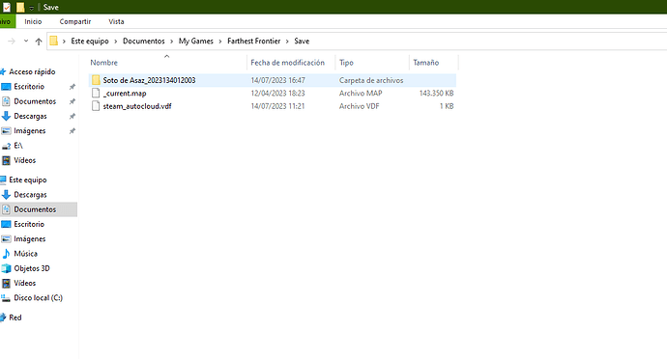Open the green Archivo file tab
Viewport: 667px width, 359px height.
click(7, 21)
